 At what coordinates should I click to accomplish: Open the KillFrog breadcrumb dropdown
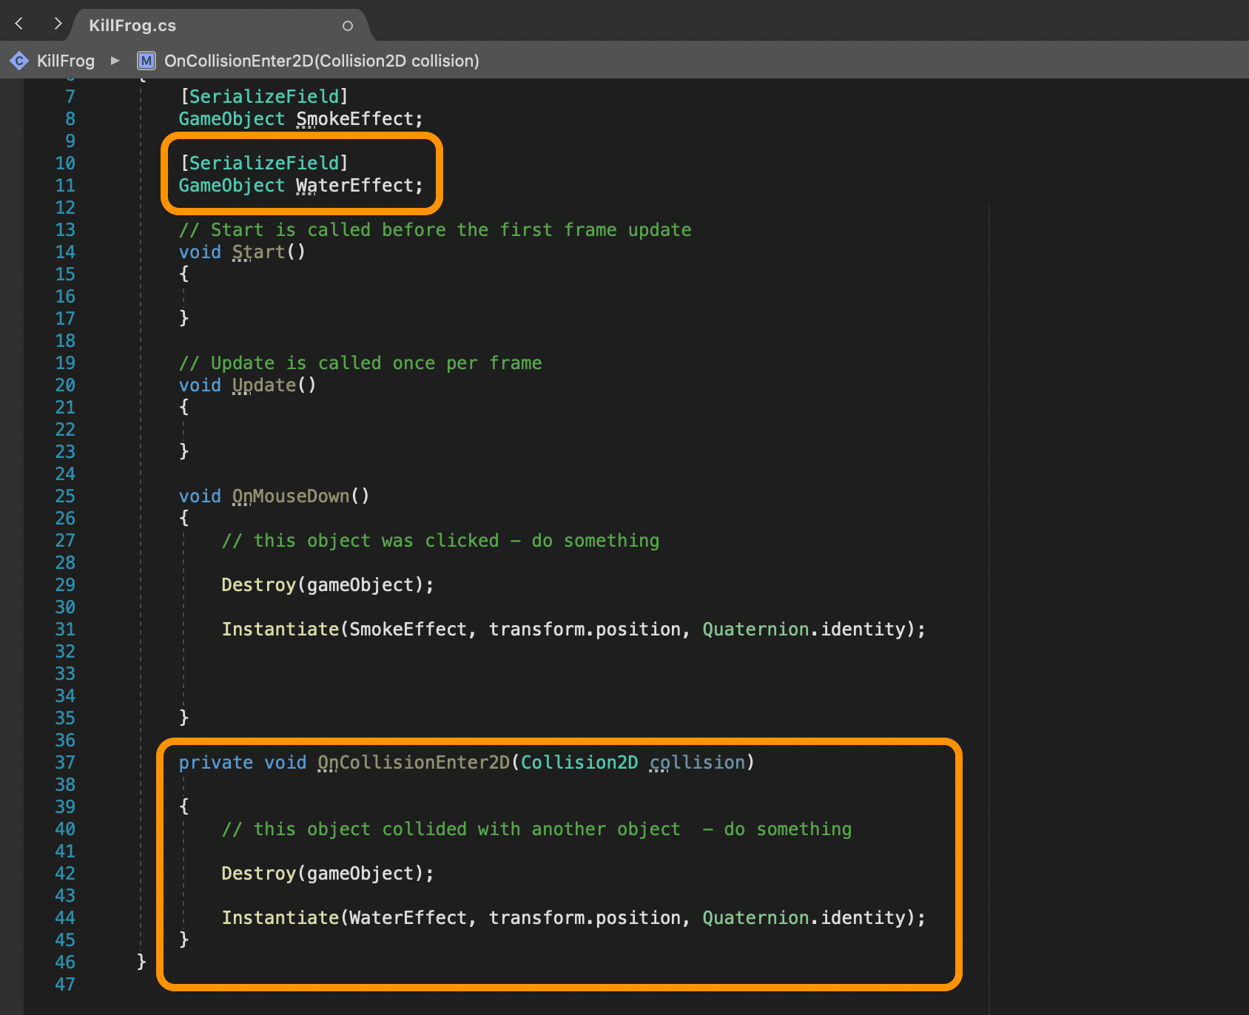[x=66, y=61]
